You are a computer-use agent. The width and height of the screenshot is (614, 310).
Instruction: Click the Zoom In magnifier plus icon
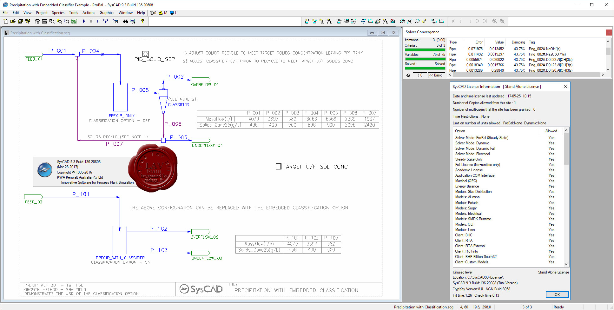[495, 21]
